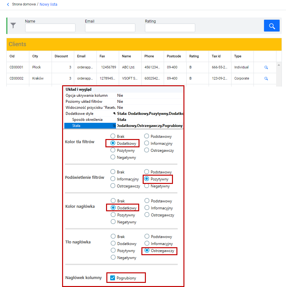
Task: Click the edit icon on the Stała row
Action: pyautogui.click(x=114, y=126)
